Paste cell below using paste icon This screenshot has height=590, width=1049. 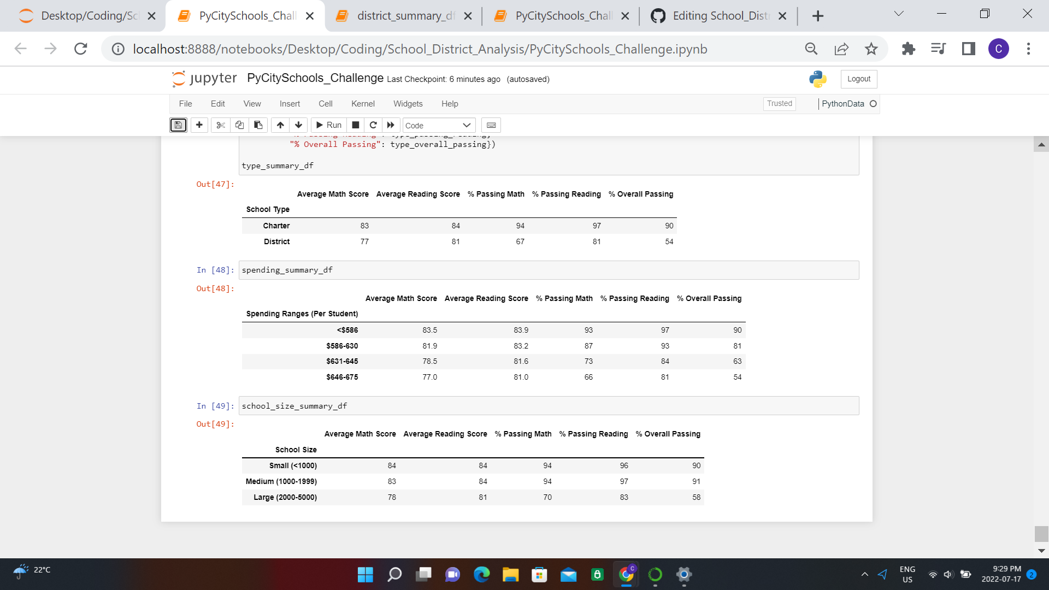[258, 125]
